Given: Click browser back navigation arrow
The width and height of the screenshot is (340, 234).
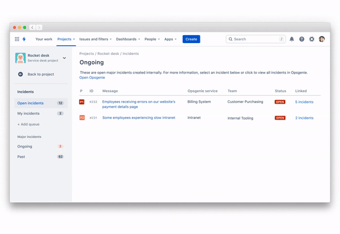Looking at the screenshot, I should (x=32, y=27).
